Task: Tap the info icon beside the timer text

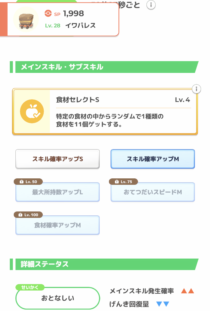Action: [151, 5]
